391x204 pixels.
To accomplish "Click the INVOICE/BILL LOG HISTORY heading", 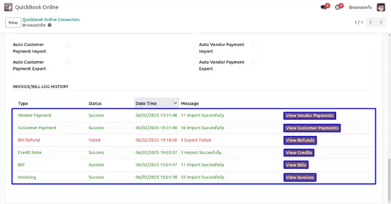I will tap(41, 87).
